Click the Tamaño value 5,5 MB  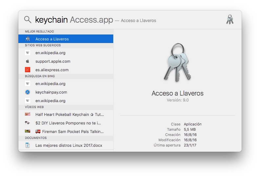(x=190, y=129)
